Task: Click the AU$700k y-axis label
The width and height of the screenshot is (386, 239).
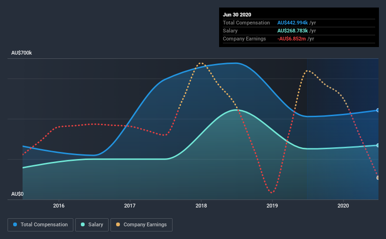Action: [22, 53]
